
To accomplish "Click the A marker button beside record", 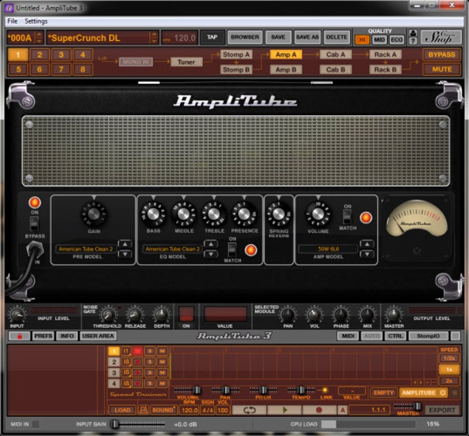I will (x=343, y=410).
